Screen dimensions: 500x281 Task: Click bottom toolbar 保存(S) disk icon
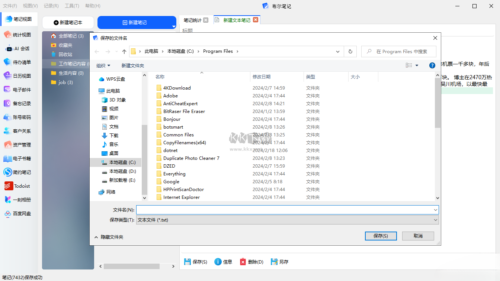pos(196,262)
